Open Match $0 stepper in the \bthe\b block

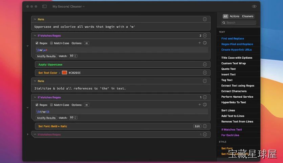click(x=73, y=118)
